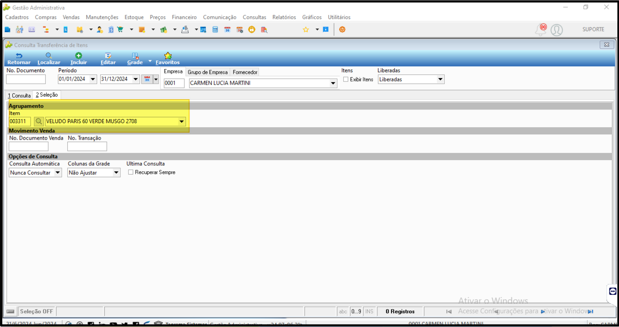The height and width of the screenshot is (327, 619).
Task: Switch to the 1 Consulta tab
Action: 19,95
